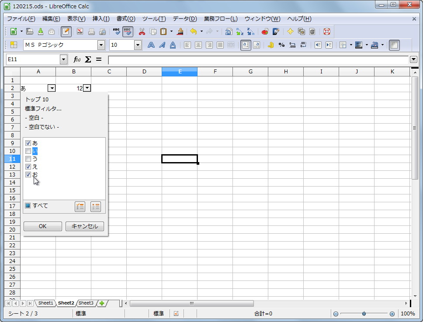Click the zoom slider handle

[x=364, y=314]
